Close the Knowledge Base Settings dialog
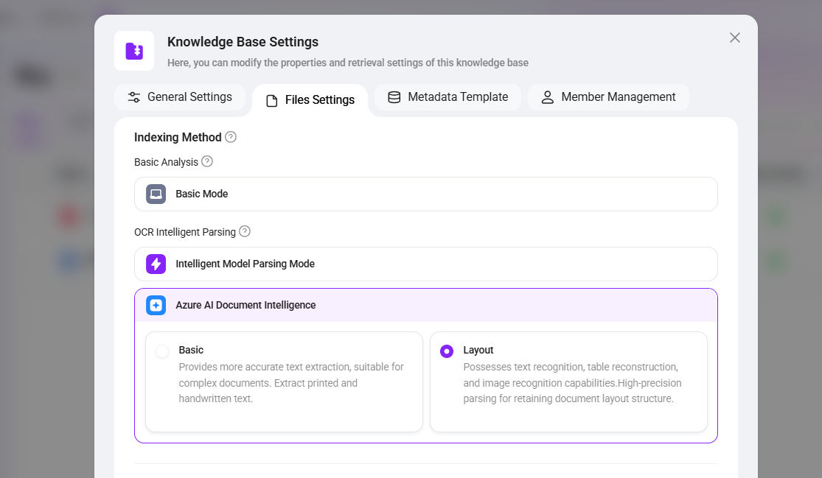Image resolution: width=822 pixels, height=478 pixels. 735,38
